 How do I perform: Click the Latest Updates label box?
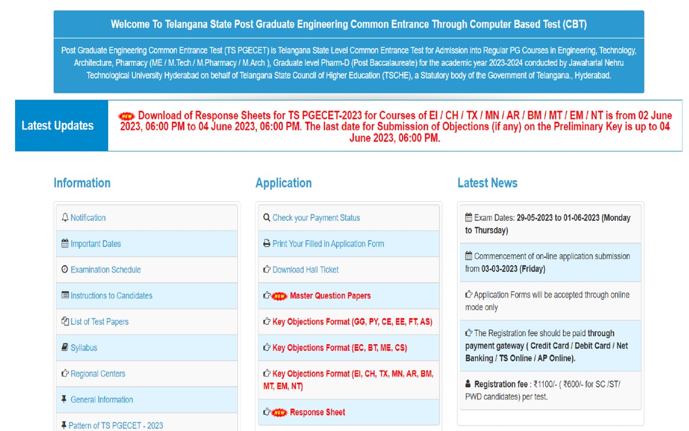[x=58, y=126]
